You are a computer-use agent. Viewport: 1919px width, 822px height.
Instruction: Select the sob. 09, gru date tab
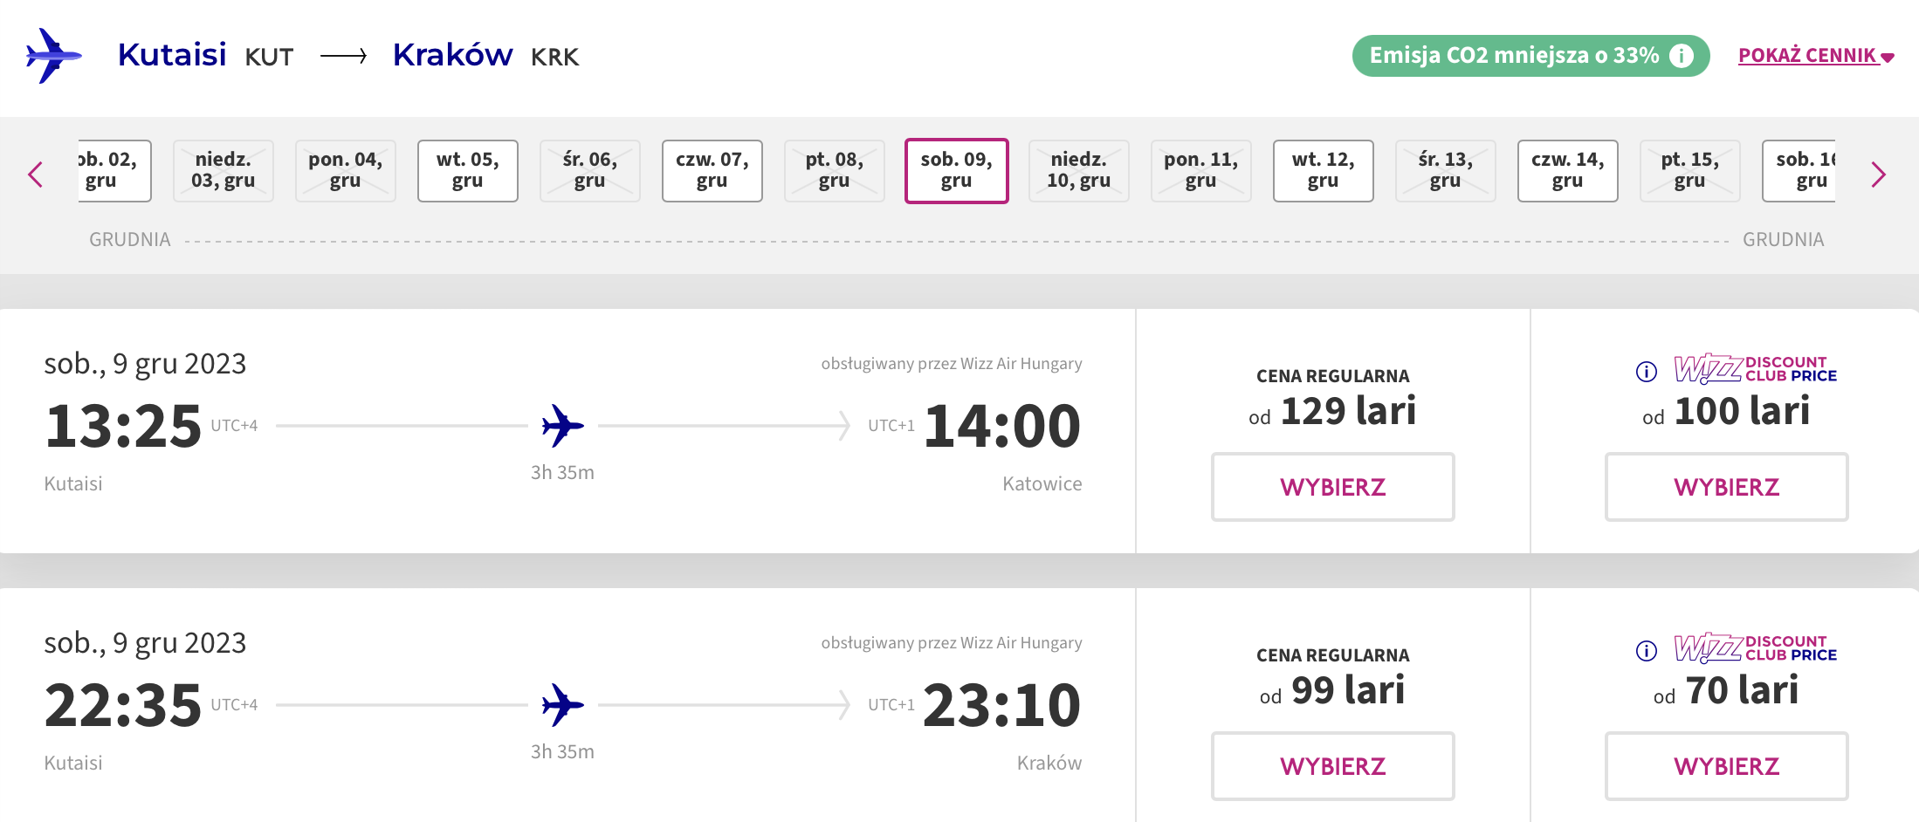[957, 171]
